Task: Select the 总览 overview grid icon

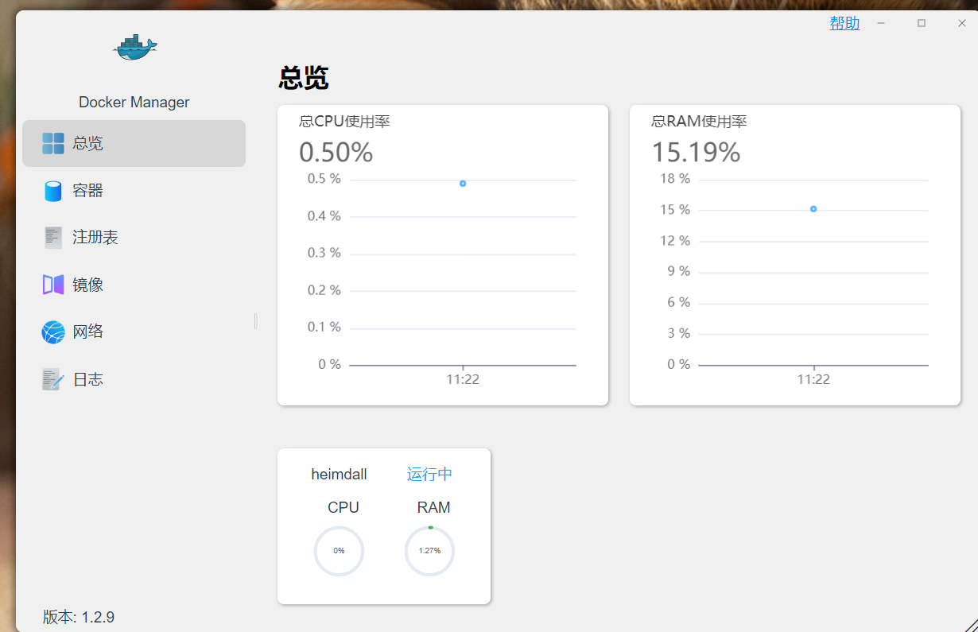Action: pyautogui.click(x=53, y=143)
